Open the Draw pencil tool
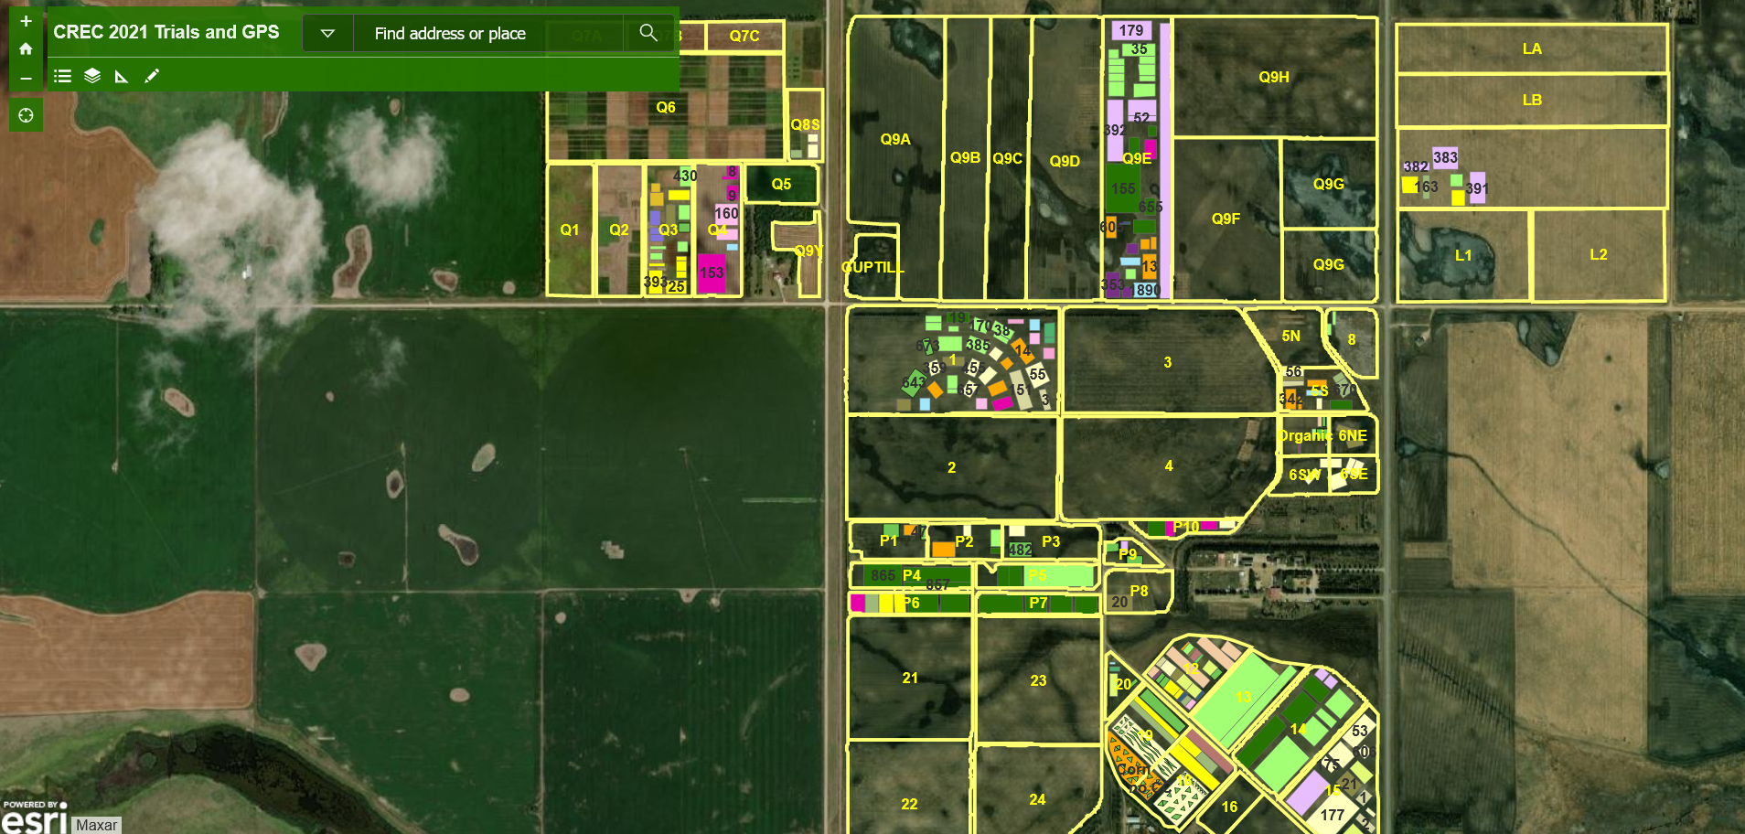 coord(152,76)
